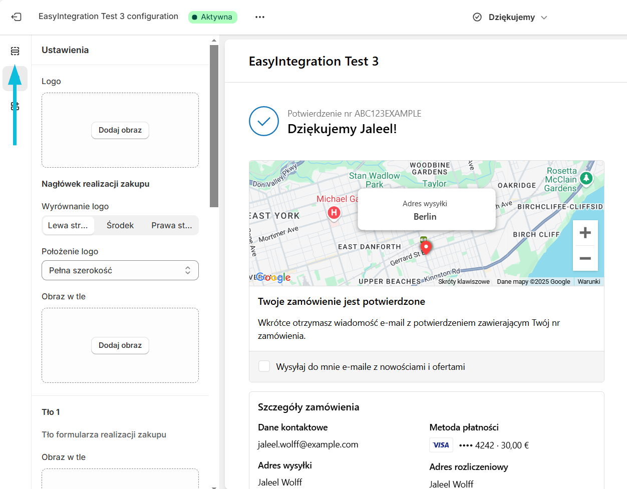627x489 pixels.
Task: Click Tło formularza realizacji zakupu text
Action: 104,434
